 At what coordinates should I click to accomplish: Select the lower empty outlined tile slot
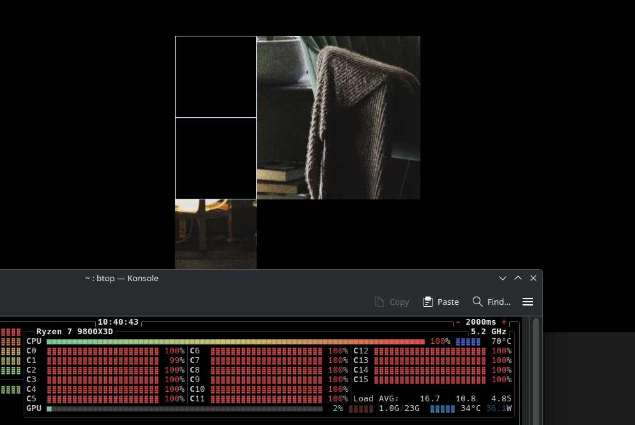[x=216, y=158]
